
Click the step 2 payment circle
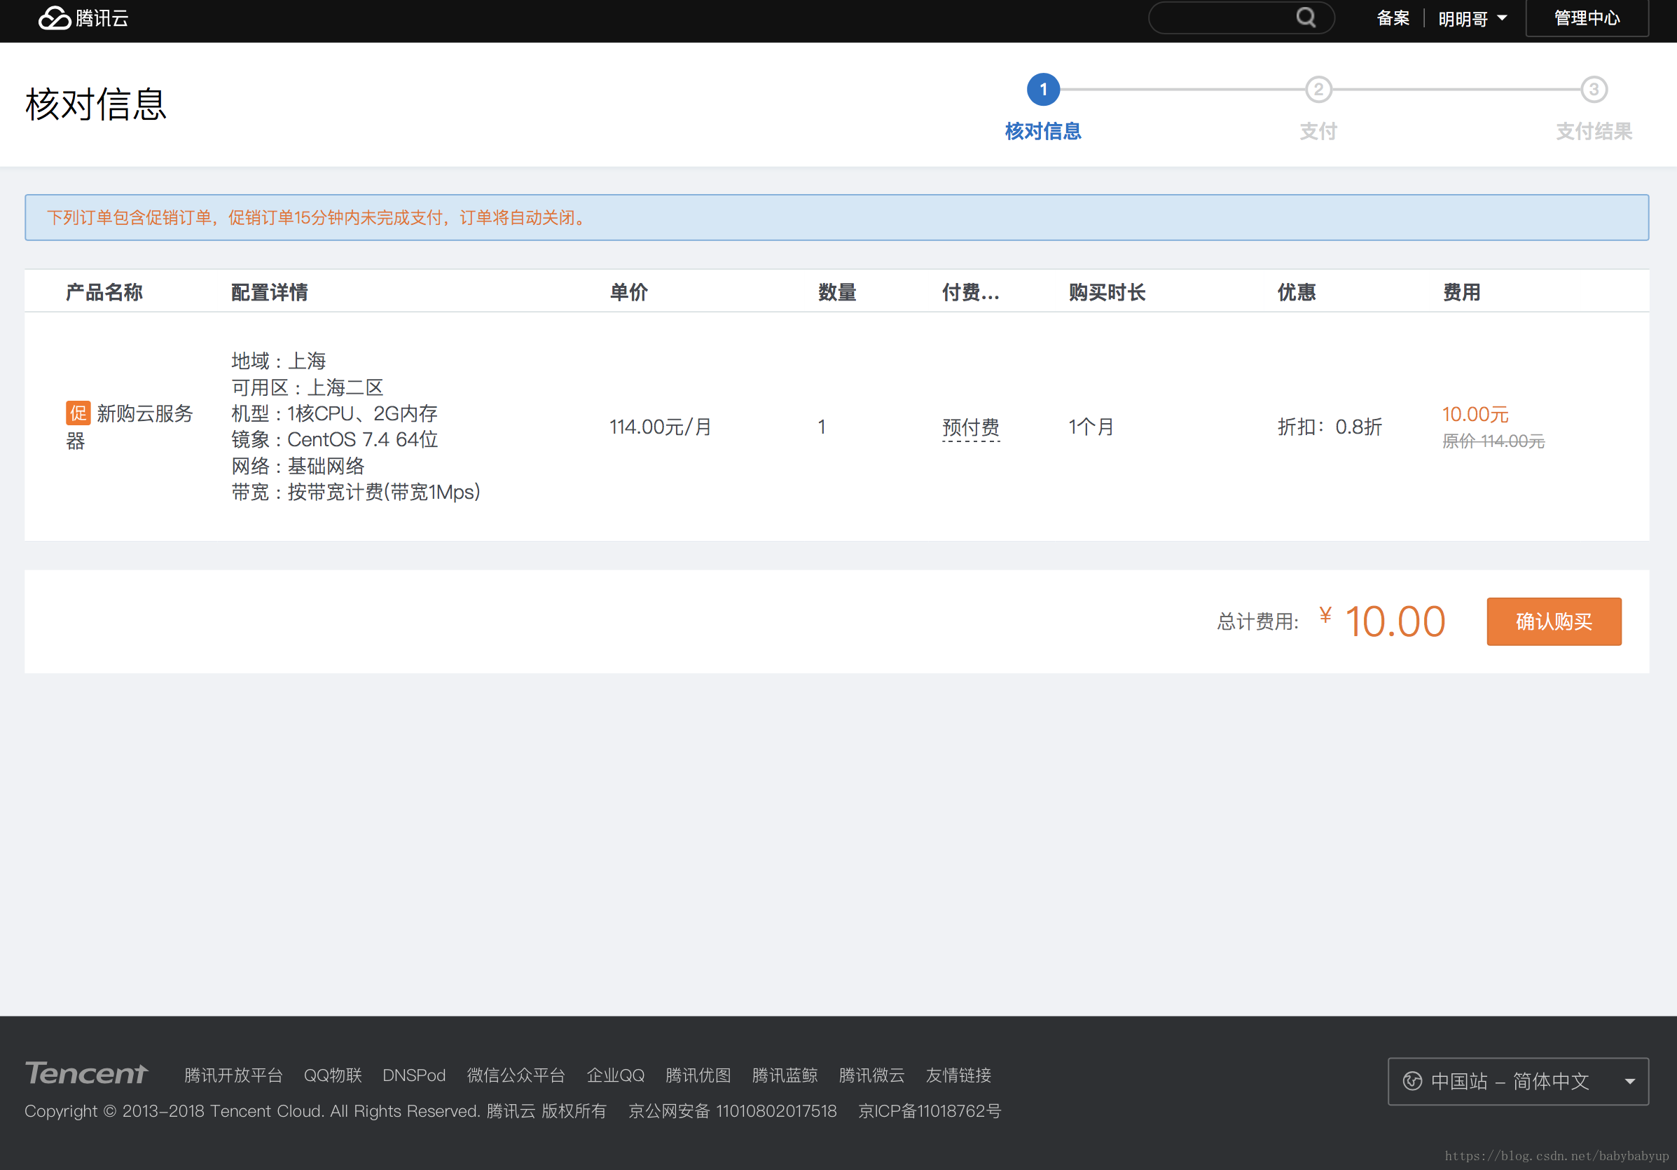(x=1318, y=89)
